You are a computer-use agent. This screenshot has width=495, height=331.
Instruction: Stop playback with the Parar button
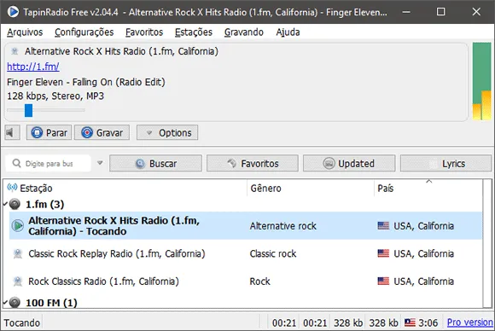pos(49,132)
